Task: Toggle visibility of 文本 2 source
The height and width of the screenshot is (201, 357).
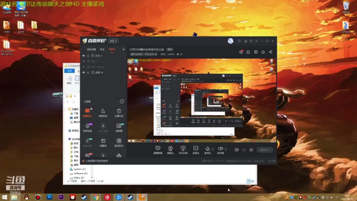Action: pos(83,55)
